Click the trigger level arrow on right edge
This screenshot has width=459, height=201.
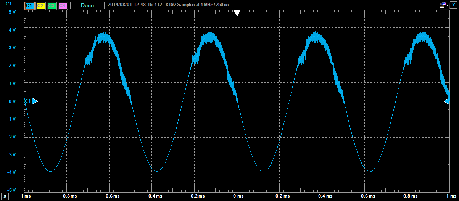pyautogui.click(x=447, y=101)
